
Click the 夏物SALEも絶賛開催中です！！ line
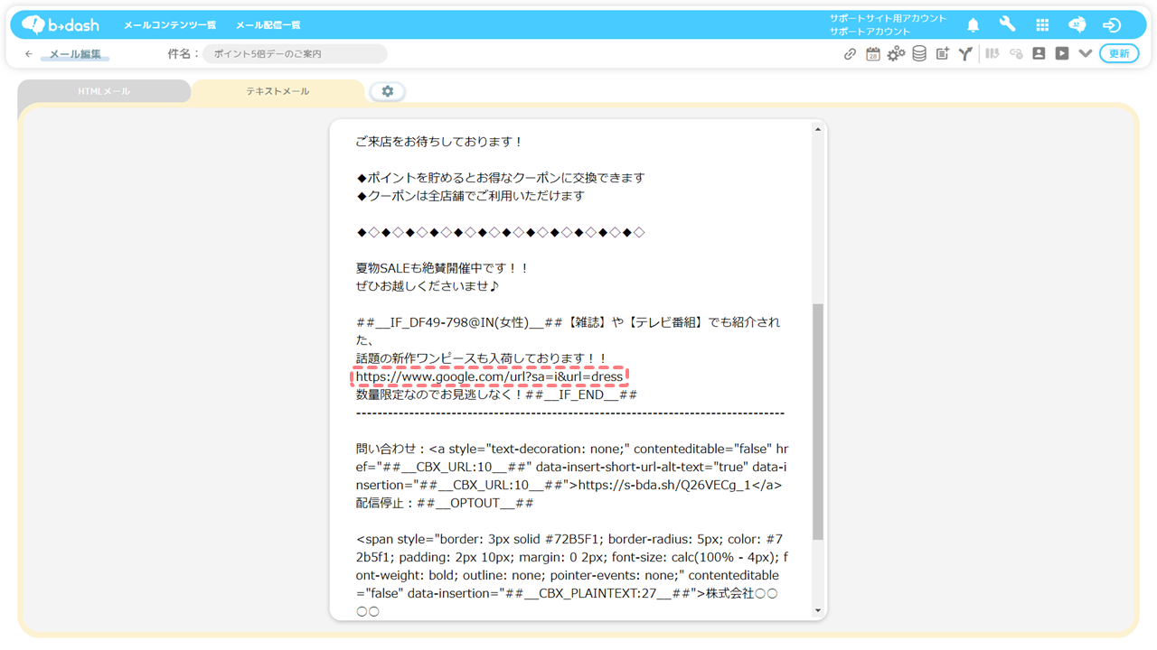pyautogui.click(x=443, y=268)
